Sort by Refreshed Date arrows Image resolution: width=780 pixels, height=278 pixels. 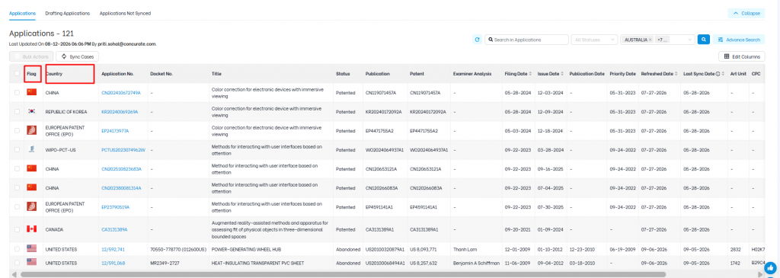click(676, 74)
